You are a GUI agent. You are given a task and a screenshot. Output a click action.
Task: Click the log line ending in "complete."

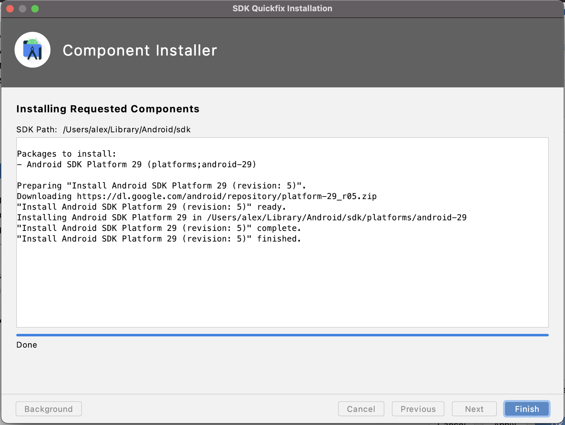coord(159,228)
